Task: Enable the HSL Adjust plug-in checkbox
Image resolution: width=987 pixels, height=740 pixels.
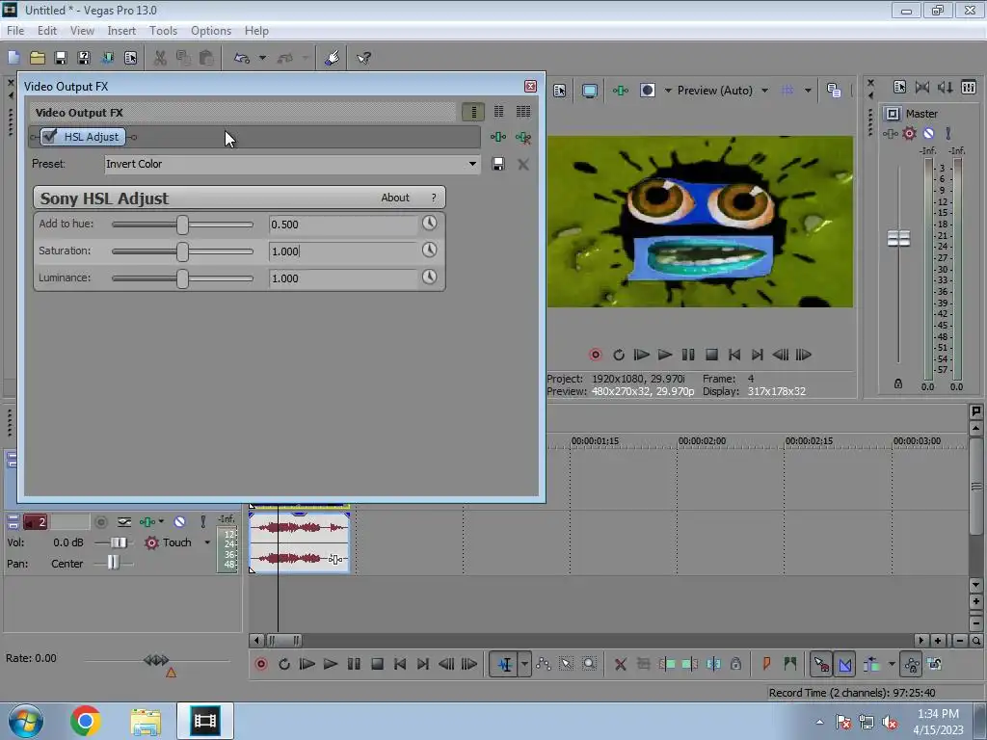Action: coord(50,136)
